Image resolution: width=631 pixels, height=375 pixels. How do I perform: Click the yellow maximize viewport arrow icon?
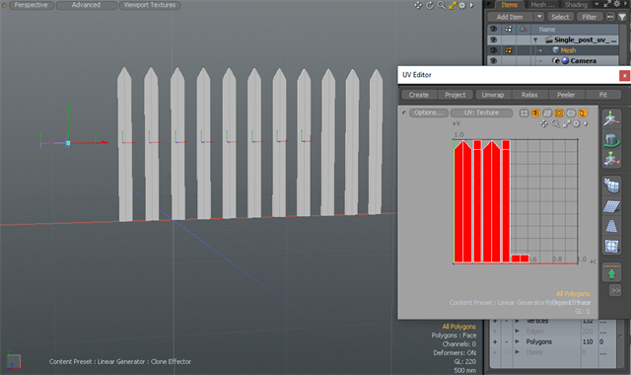pyautogui.click(x=453, y=5)
